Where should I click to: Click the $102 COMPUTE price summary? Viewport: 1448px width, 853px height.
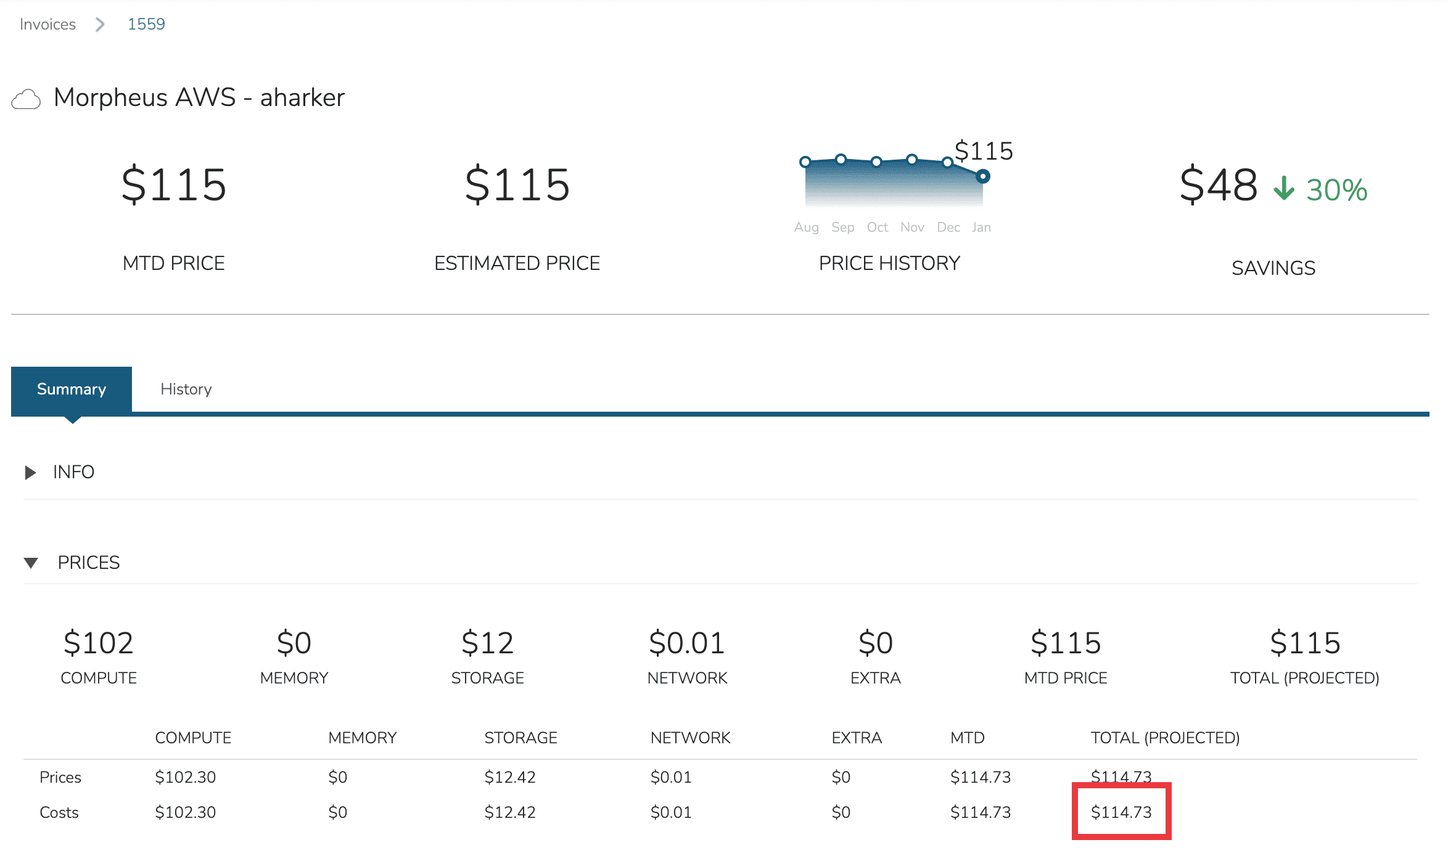tap(98, 643)
